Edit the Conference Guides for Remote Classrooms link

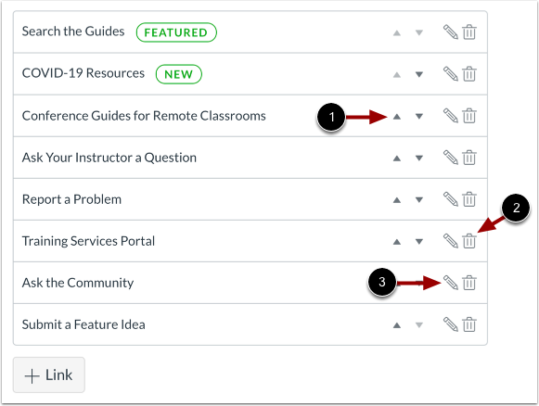click(x=450, y=116)
